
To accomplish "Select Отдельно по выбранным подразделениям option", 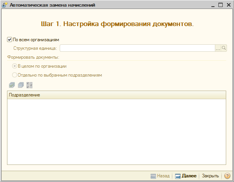I will point(15,75).
